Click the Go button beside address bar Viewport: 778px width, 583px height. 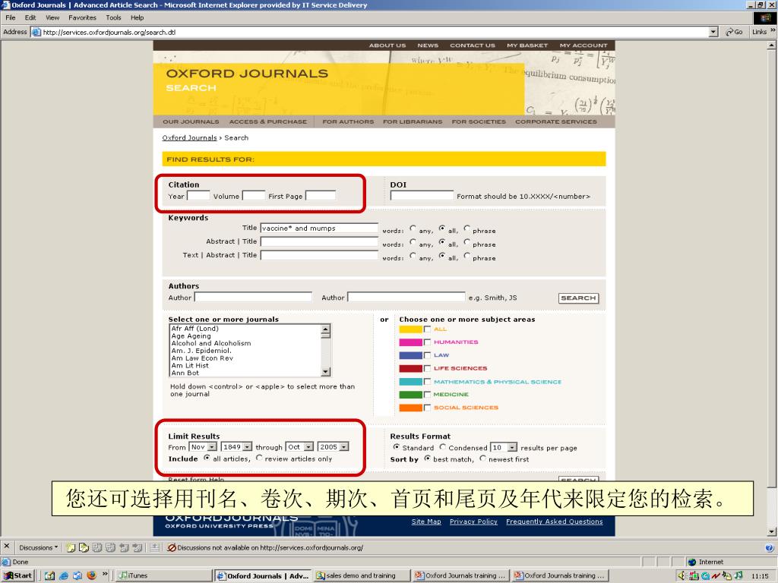click(734, 32)
